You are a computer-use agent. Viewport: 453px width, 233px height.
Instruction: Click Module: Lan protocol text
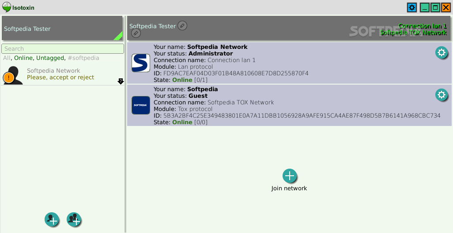pyautogui.click(x=183, y=67)
